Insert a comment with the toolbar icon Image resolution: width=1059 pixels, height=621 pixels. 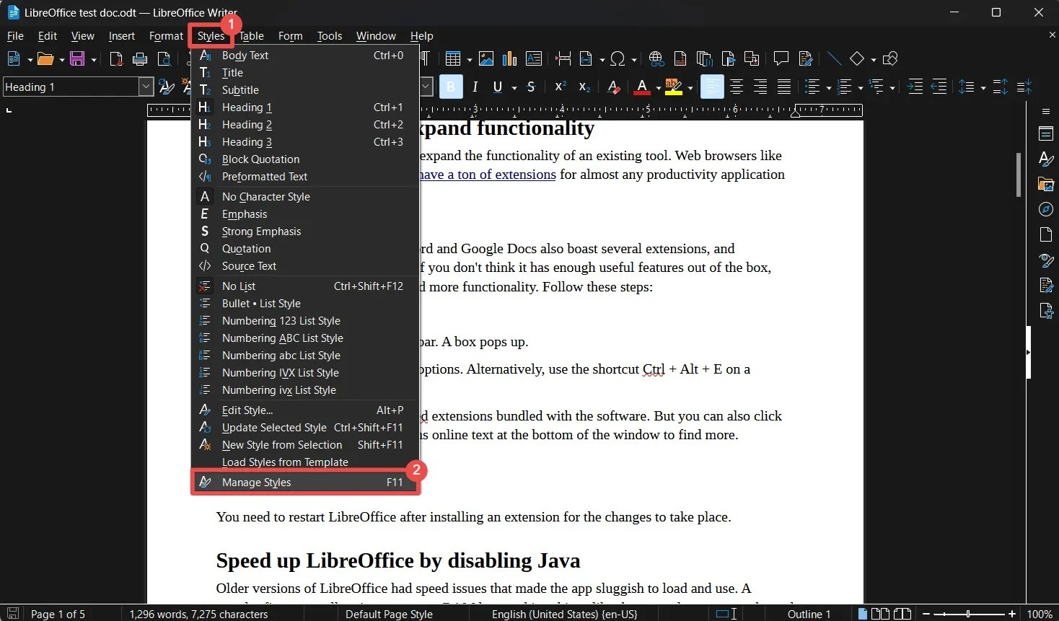coord(781,58)
